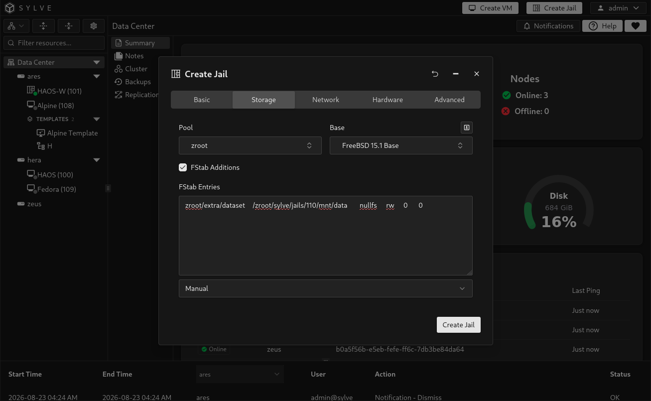
Task: Switch to the Basic tab
Action: click(x=202, y=100)
